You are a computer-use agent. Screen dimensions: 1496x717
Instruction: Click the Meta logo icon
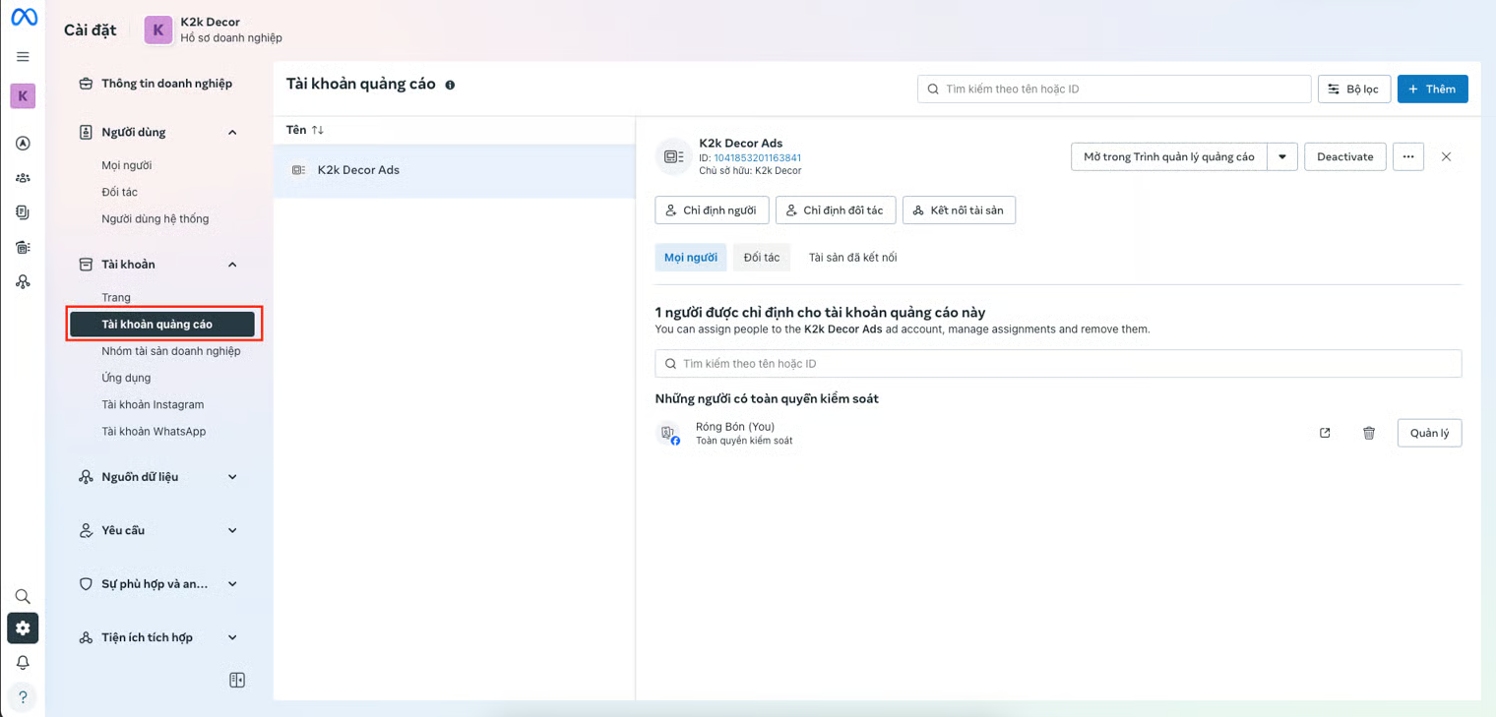point(24,18)
